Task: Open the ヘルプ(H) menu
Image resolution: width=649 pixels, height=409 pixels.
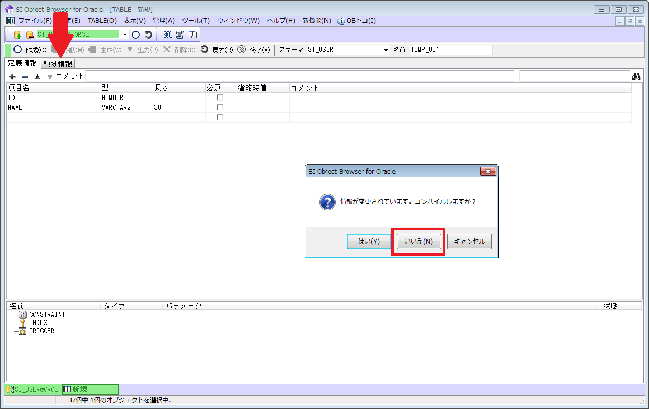Action: (x=281, y=21)
